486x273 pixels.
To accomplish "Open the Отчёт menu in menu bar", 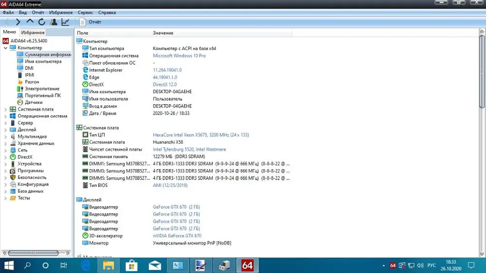I will point(38,13).
